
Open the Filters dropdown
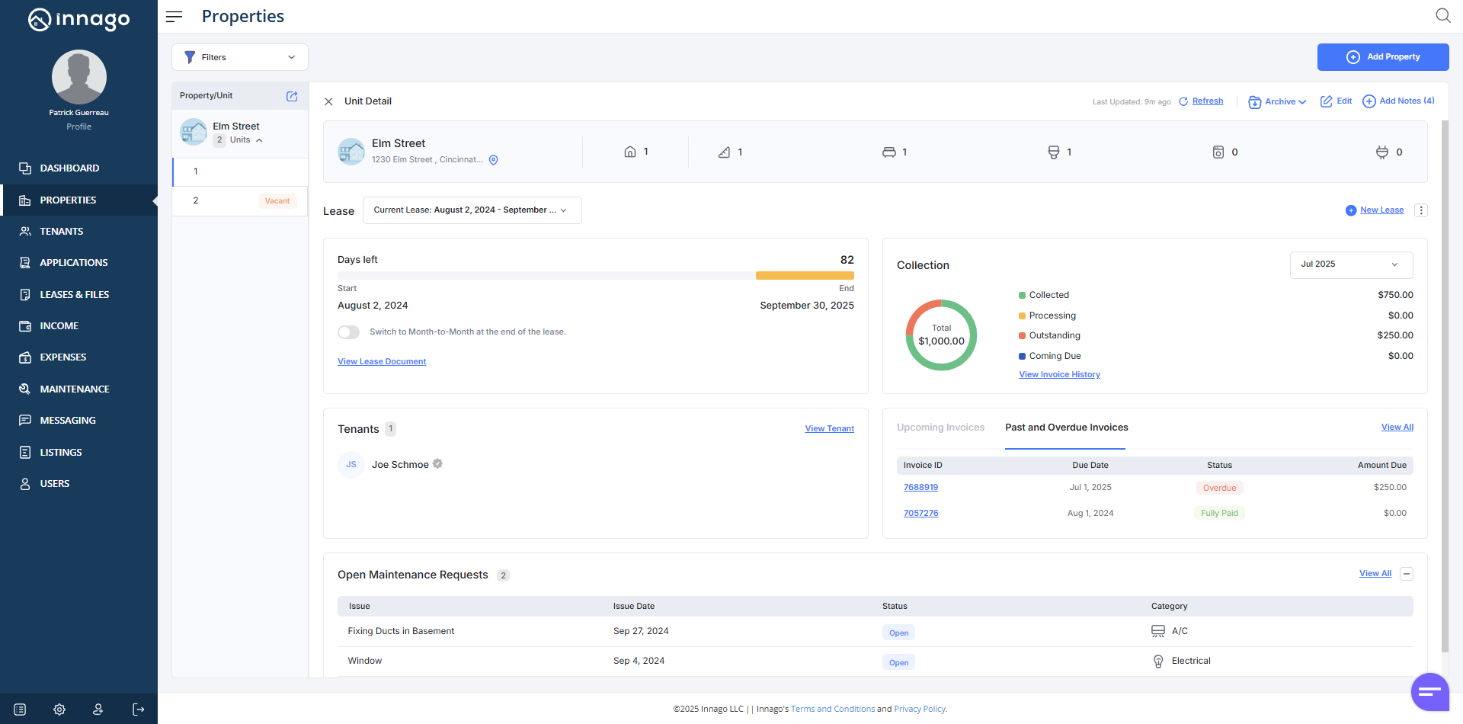click(x=240, y=57)
